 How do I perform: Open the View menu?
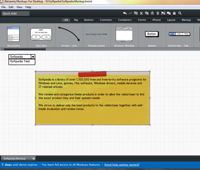click(19, 7)
